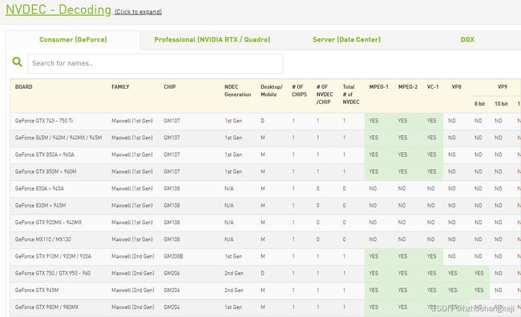Select 'GeForce GTX 850M > 960M' cell
521x317 pixels.
tap(46, 171)
